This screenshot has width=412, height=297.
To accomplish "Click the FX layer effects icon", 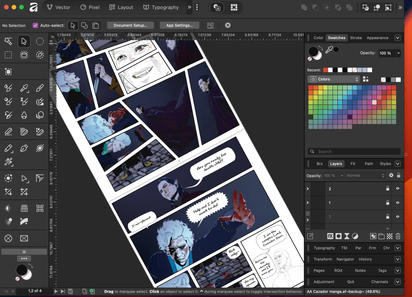I will click(x=330, y=236).
